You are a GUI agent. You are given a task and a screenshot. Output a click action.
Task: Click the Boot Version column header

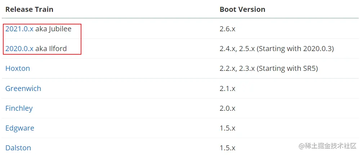click(x=242, y=9)
